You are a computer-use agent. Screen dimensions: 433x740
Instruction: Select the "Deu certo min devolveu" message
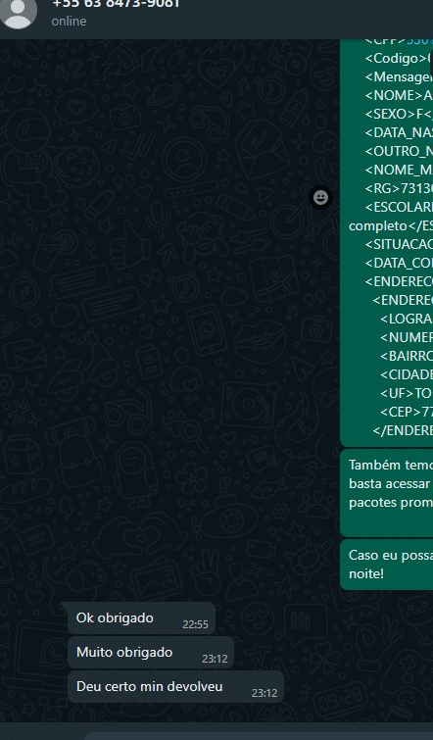[176, 687]
